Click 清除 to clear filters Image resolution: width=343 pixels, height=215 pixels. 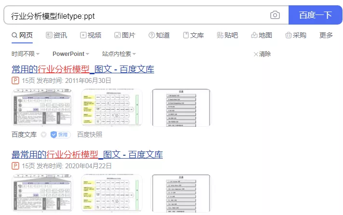[x=262, y=54]
